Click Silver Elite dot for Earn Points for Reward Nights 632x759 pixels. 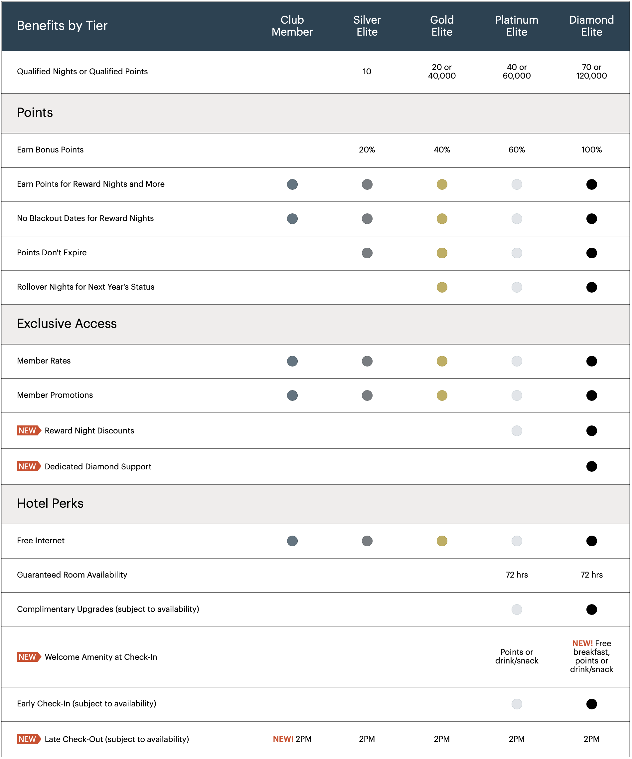point(367,184)
